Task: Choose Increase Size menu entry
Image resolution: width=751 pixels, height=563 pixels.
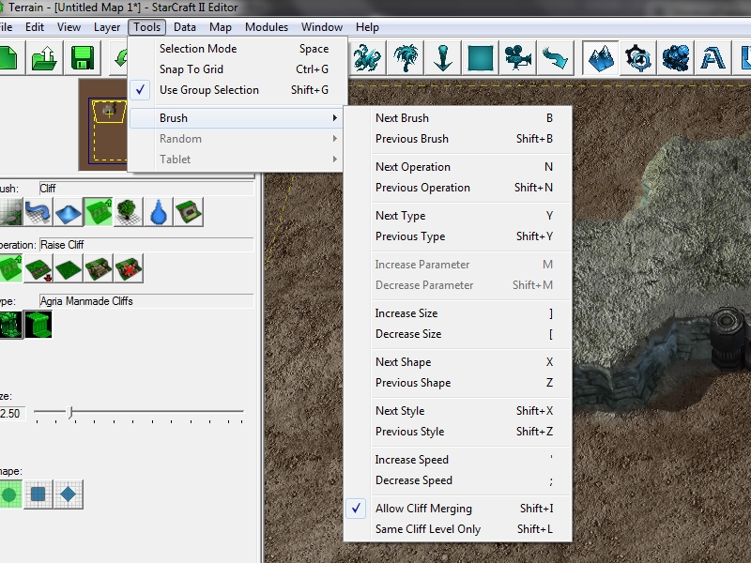Action: [x=458, y=313]
